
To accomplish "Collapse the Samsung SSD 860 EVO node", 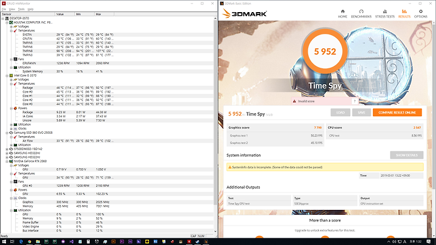I will [x=7, y=132].
